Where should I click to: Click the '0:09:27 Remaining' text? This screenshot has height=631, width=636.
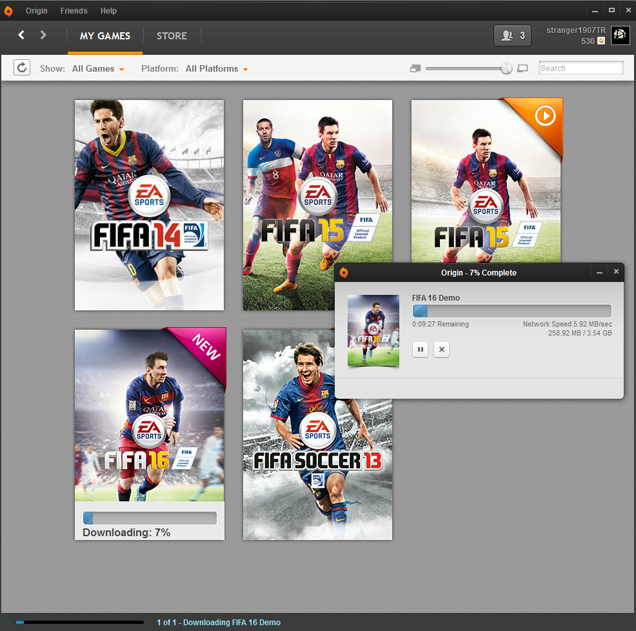click(441, 325)
